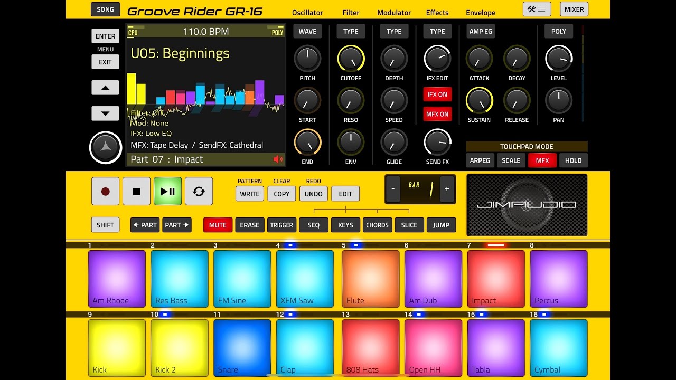Toggle IFX ON button
This screenshot has height=380, width=676.
pos(437,94)
